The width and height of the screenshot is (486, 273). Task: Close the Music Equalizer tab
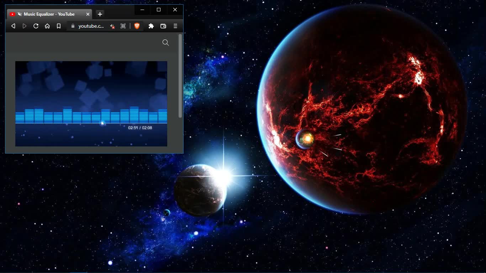coord(88,14)
